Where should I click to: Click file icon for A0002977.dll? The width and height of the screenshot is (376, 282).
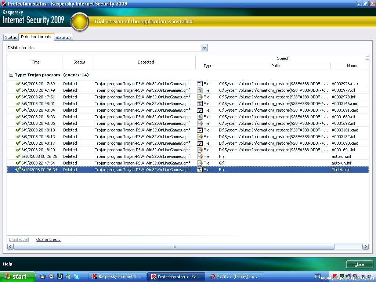(200, 90)
